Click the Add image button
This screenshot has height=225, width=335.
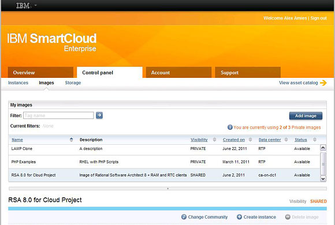point(306,116)
